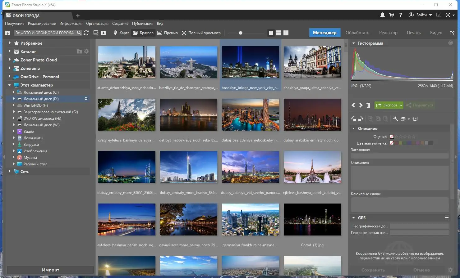Viewport: 460px width, 278px height.
Task: Open the shopping cart icon
Action: [x=392, y=15]
